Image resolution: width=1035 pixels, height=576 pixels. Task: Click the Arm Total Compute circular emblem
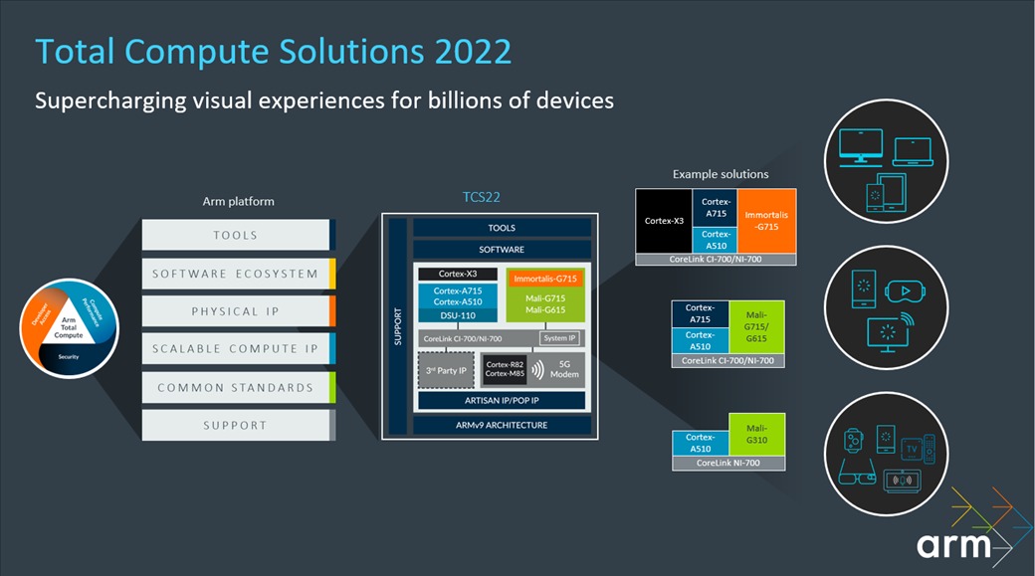pos(70,328)
